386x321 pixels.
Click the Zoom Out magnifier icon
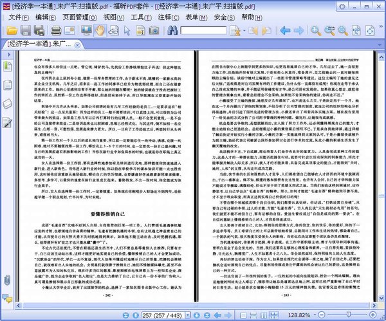pos(343,30)
